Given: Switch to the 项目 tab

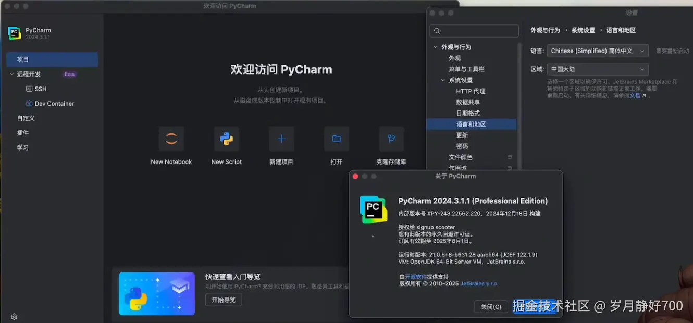Looking at the screenshot, I should (x=22, y=59).
